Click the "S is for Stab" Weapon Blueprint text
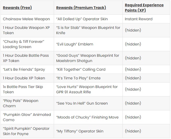The width and height of the screenshot is (171, 139). [88, 30]
